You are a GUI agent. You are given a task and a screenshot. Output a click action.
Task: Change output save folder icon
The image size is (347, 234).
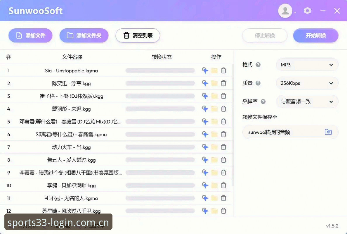pos(328,132)
